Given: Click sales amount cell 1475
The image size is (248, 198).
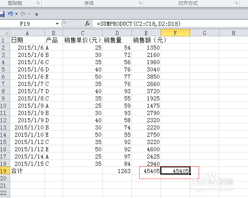Looking at the screenshot, I should 146,106.
